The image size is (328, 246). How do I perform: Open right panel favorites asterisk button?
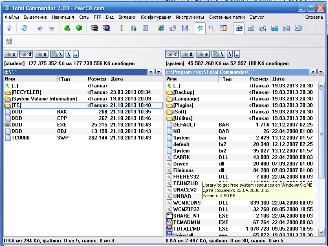click(x=313, y=72)
